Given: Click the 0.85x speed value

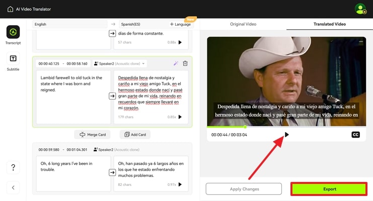Looking at the screenshot, I should pyautogui.click(x=172, y=117).
